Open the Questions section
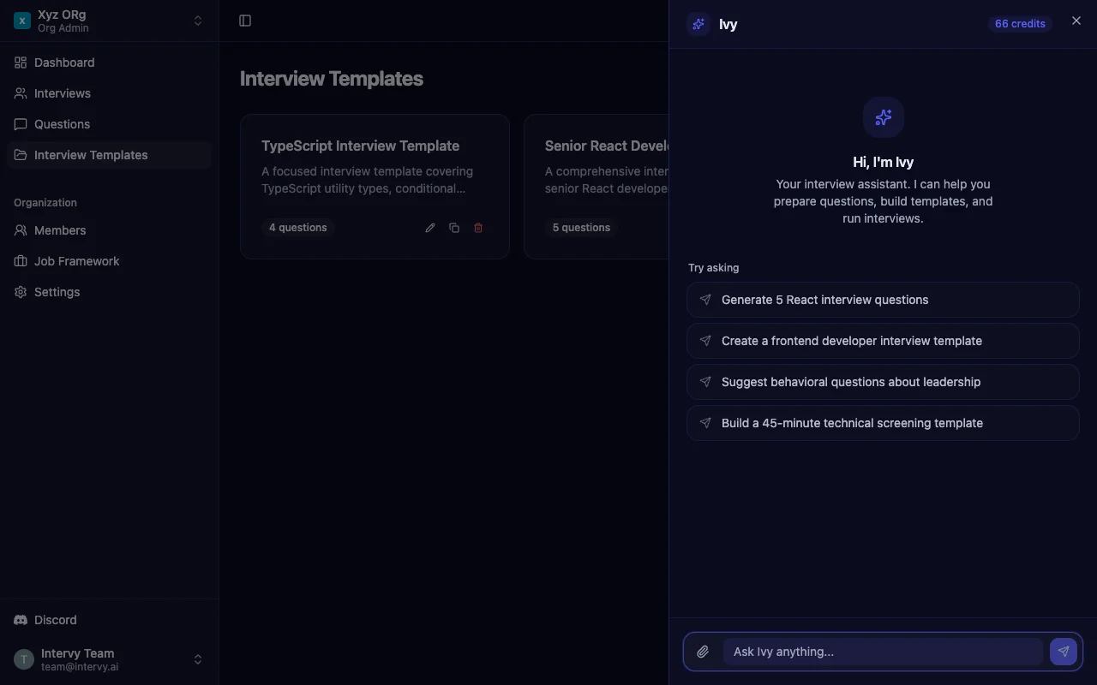The width and height of the screenshot is (1097, 685). (x=61, y=124)
